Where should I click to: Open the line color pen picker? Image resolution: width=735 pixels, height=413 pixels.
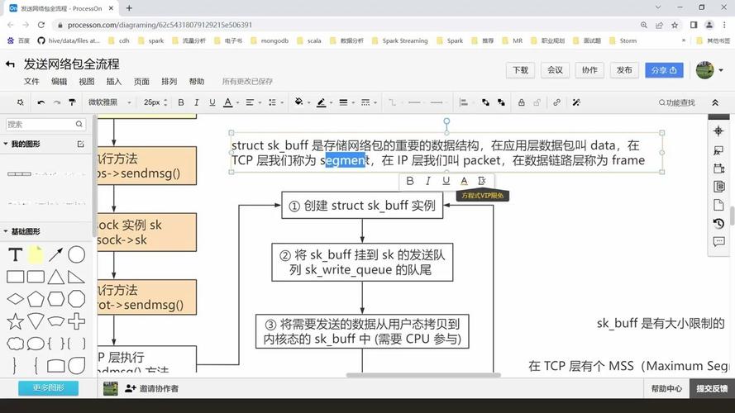[x=324, y=102]
